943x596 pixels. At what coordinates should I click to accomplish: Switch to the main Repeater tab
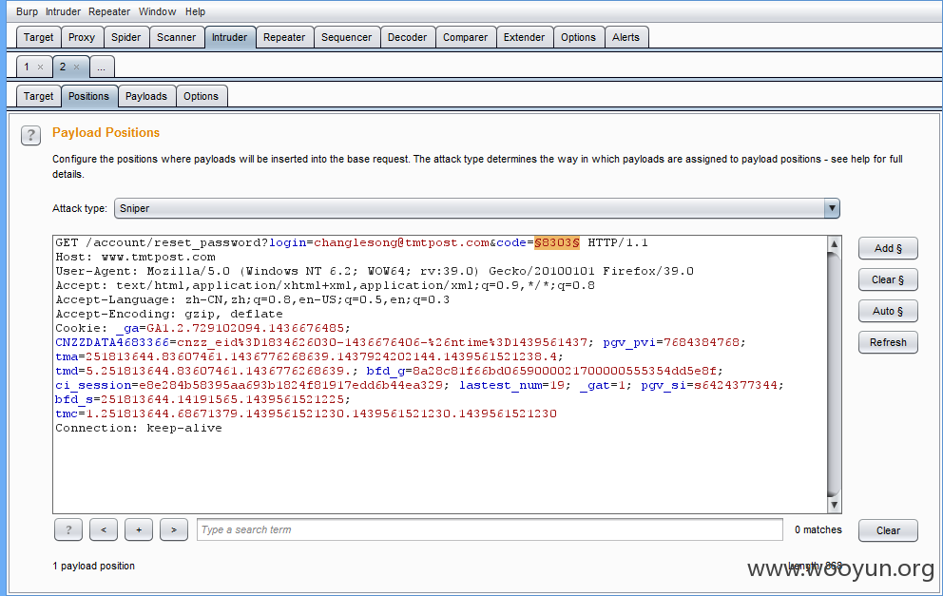coord(284,37)
